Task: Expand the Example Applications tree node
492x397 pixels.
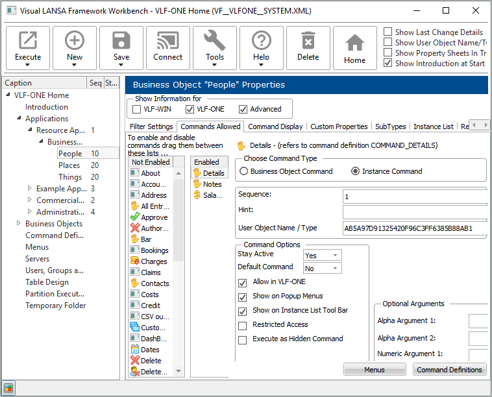Action: point(29,189)
